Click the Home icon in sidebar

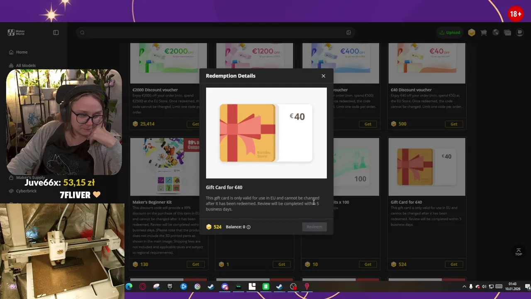point(11,52)
